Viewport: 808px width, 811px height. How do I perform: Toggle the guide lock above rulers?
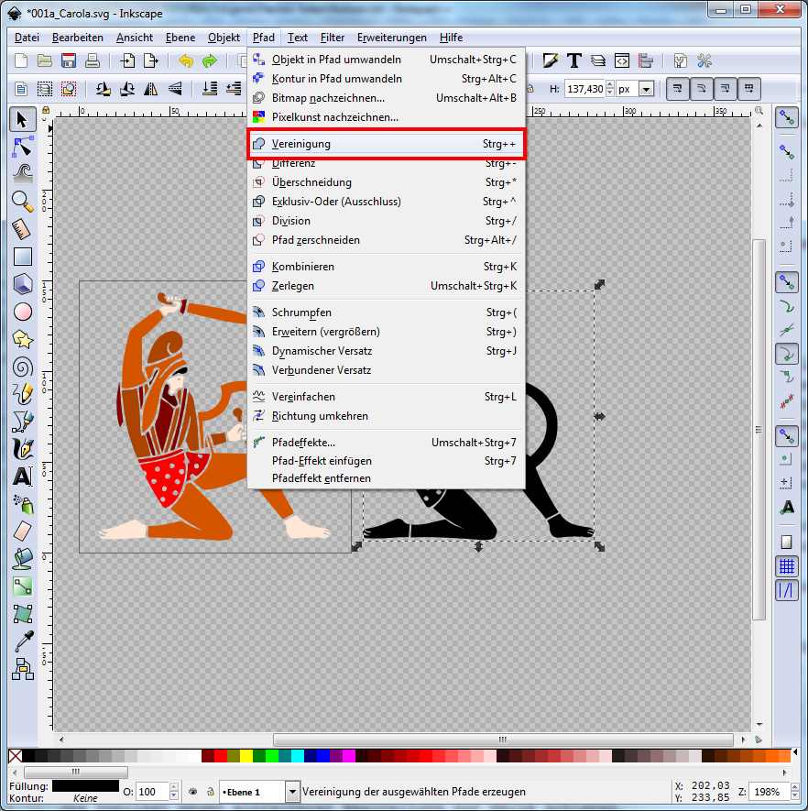[46, 110]
